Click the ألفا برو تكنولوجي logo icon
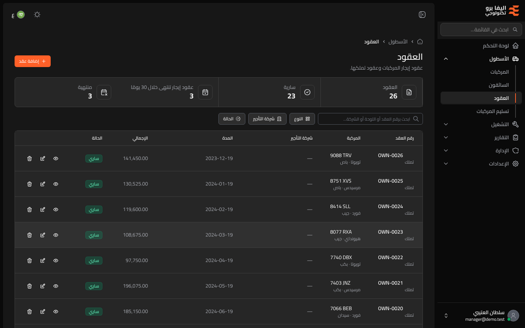 coord(514,11)
